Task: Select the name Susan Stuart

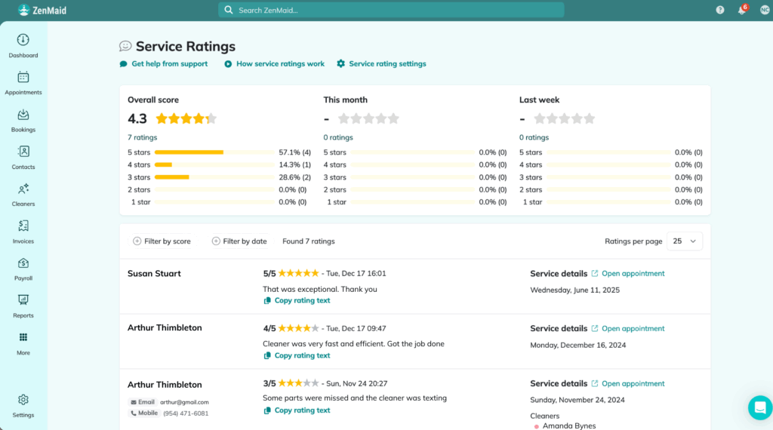Action: pyautogui.click(x=154, y=273)
